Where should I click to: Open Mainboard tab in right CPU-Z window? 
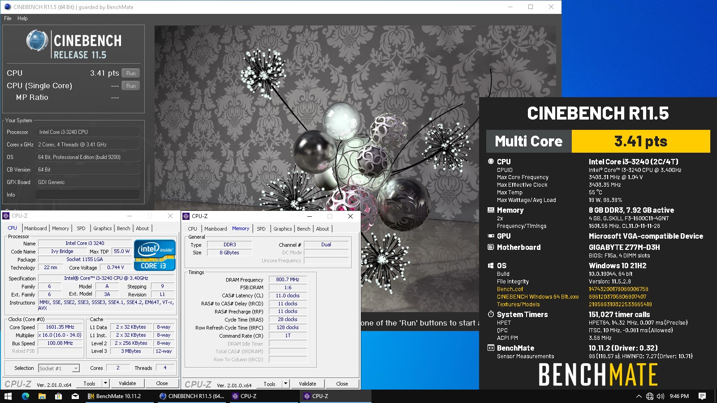click(x=216, y=229)
